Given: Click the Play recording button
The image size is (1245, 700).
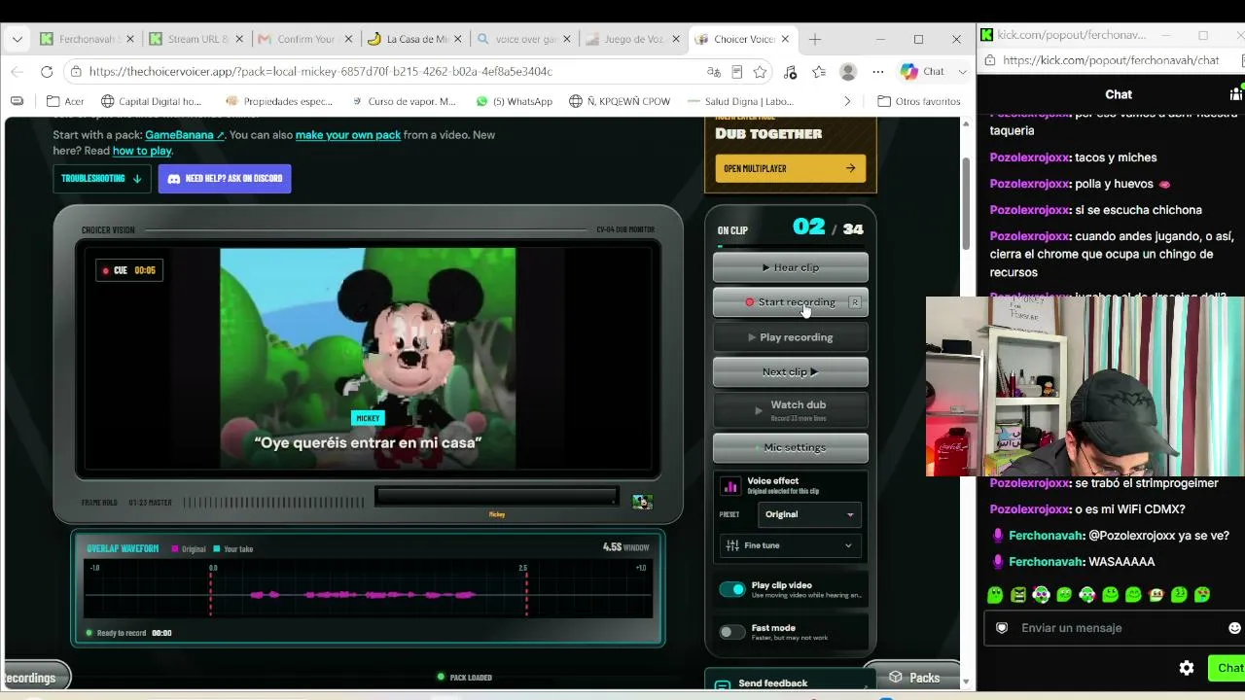Looking at the screenshot, I should click(x=791, y=337).
